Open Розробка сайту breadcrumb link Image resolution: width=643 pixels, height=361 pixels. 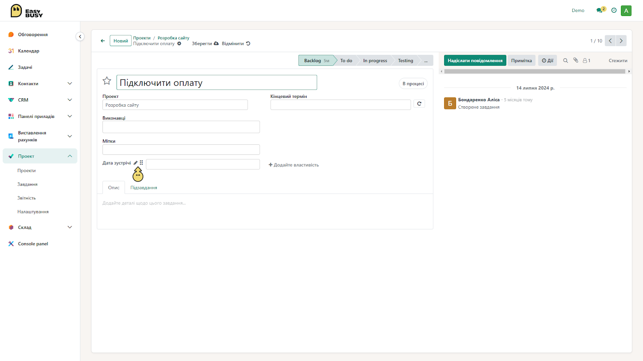(173, 38)
